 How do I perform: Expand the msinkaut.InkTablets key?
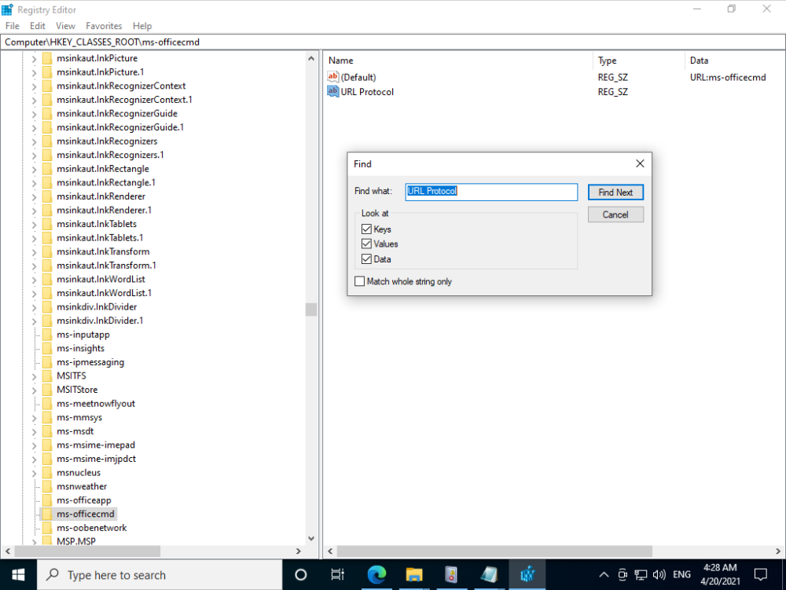(x=34, y=225)
